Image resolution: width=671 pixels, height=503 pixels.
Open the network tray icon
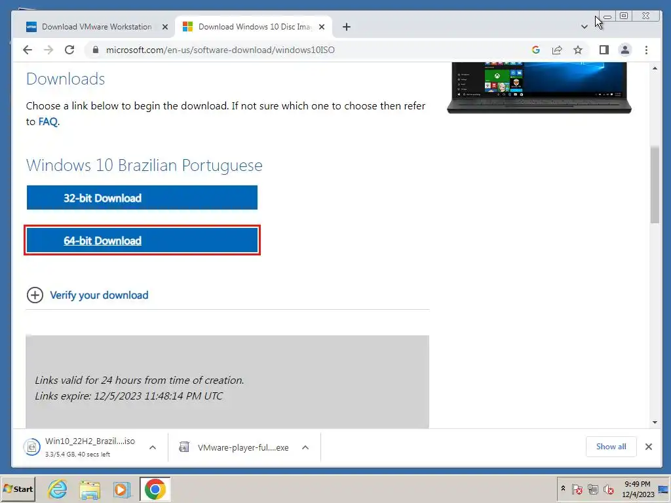pyautogui.click(x=592, y=489)
